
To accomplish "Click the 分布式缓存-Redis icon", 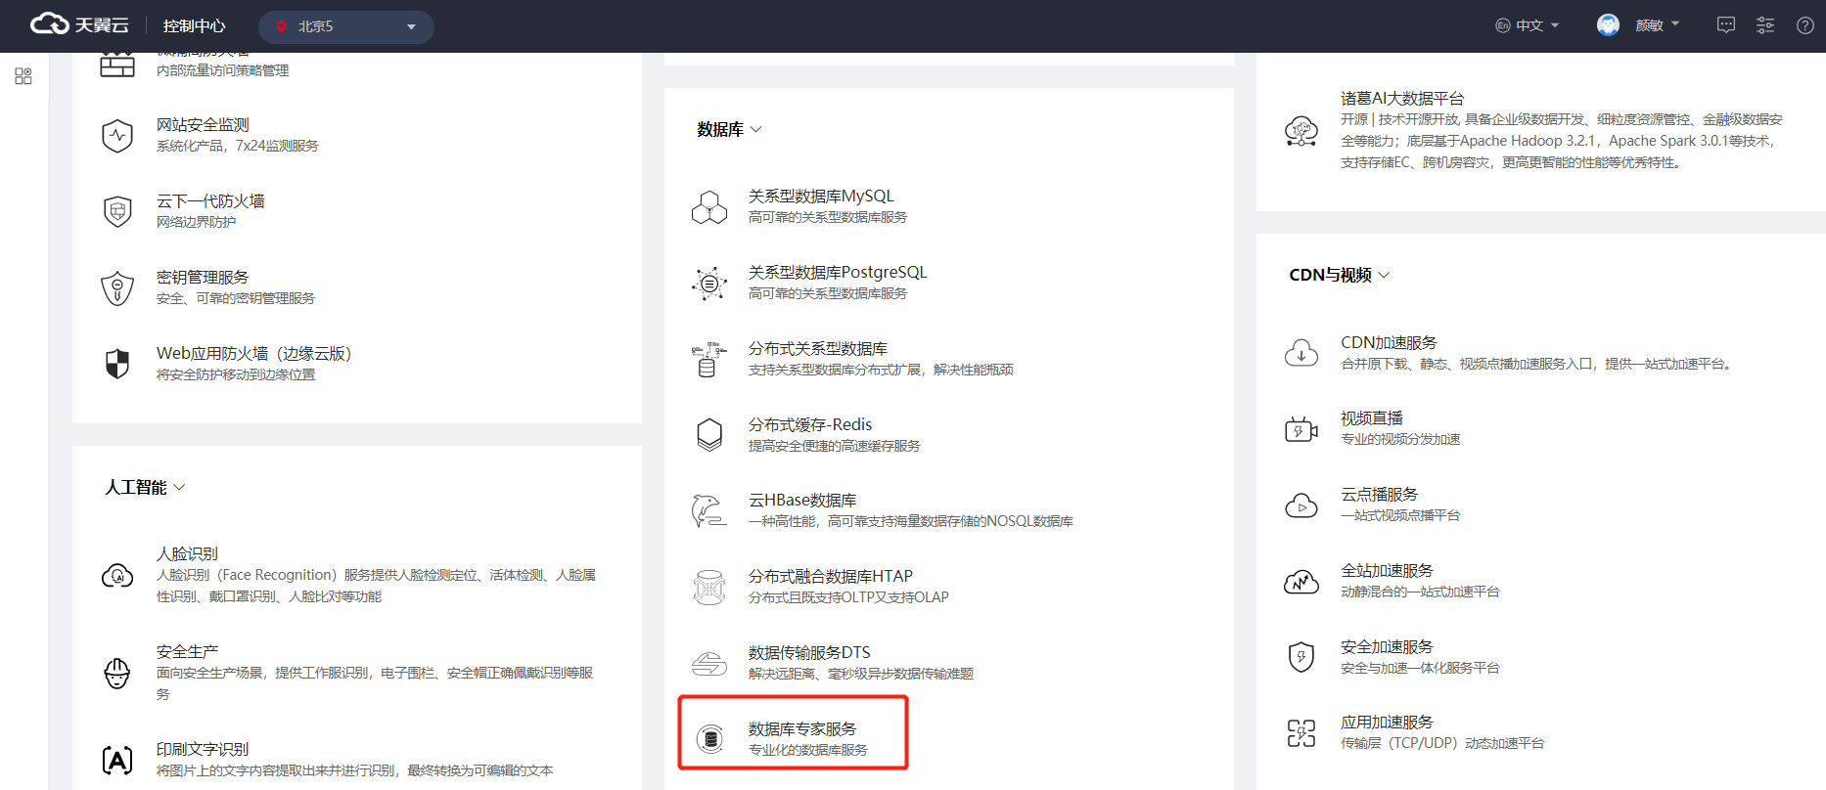I will point(709,435).
